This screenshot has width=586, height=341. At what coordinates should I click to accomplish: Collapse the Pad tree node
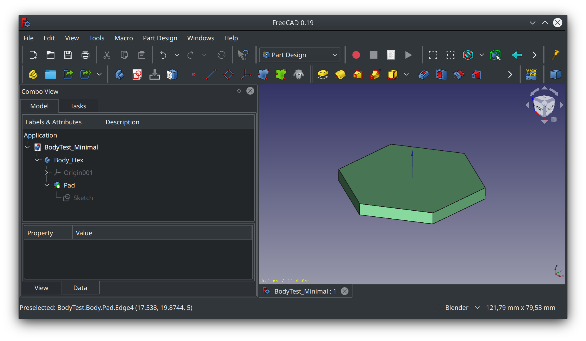(47, 185)
